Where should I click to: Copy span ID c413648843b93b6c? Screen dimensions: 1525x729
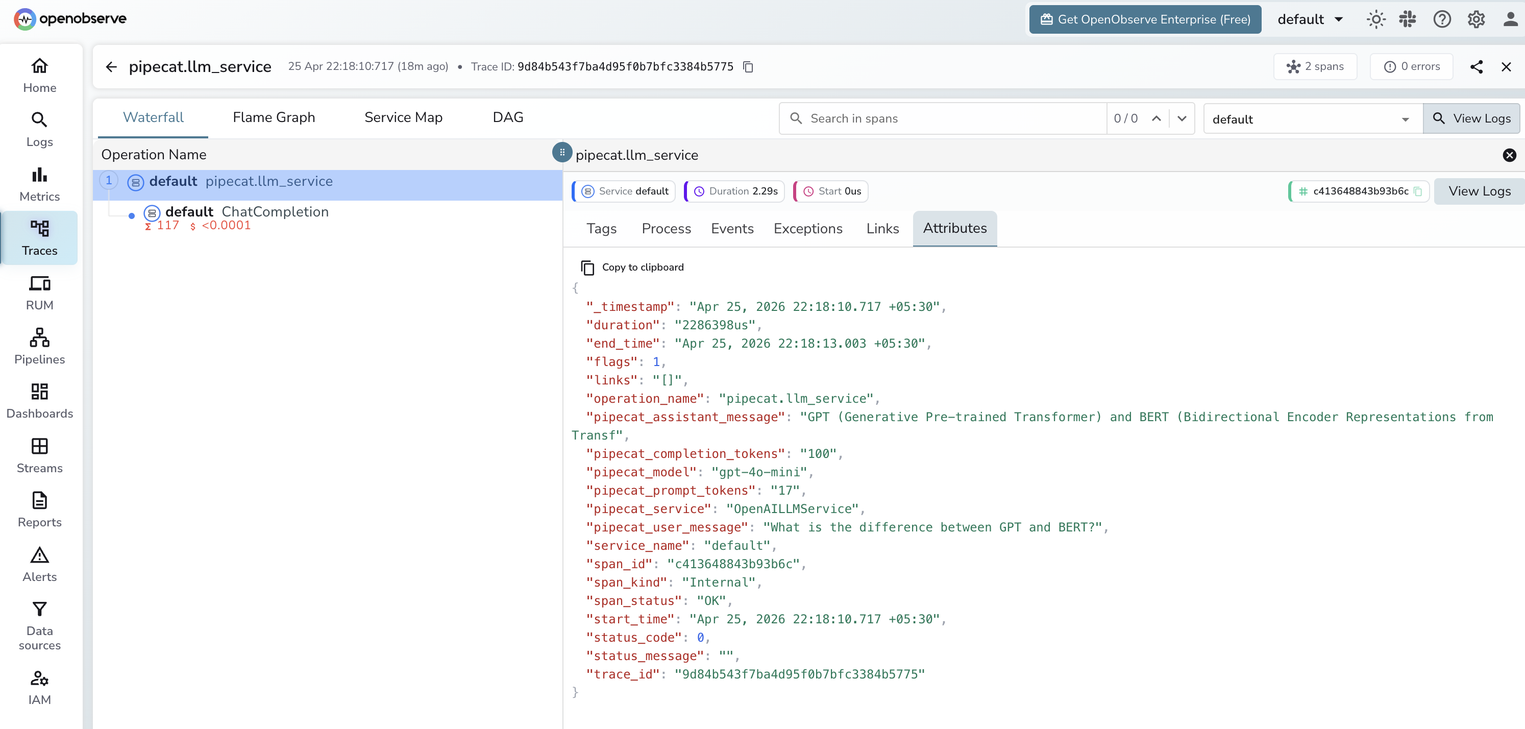click(x=1418, y=191)
